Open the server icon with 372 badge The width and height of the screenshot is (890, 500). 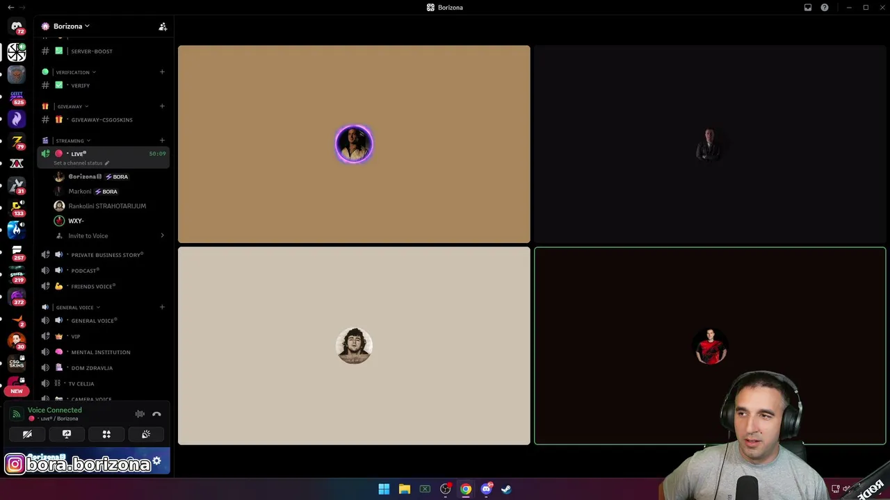coord(17,297)
